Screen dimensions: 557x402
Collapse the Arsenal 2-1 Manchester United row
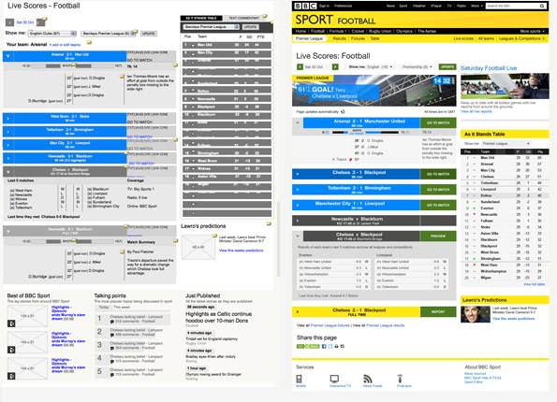(298, 122)
